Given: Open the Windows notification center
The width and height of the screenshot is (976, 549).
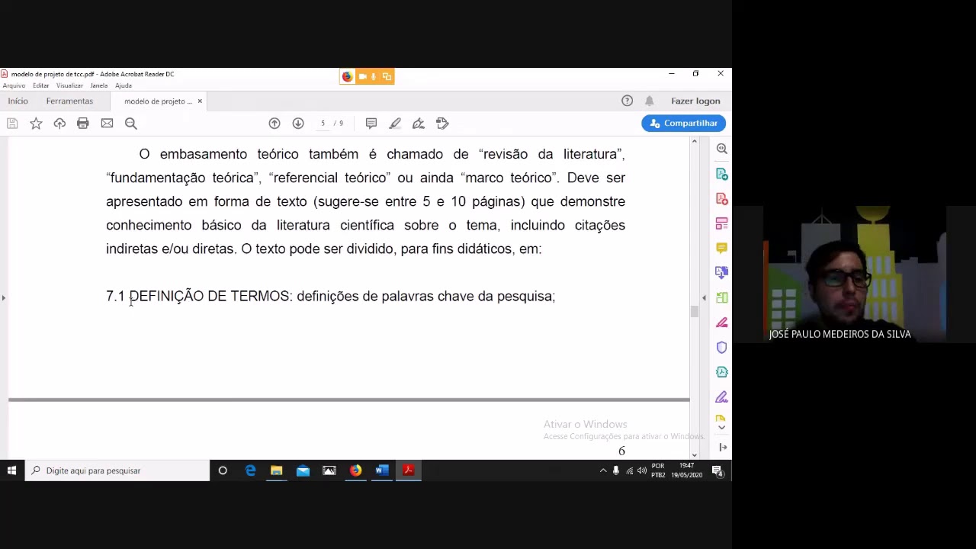Looking at the screenshot, I should tap(717, 470).
